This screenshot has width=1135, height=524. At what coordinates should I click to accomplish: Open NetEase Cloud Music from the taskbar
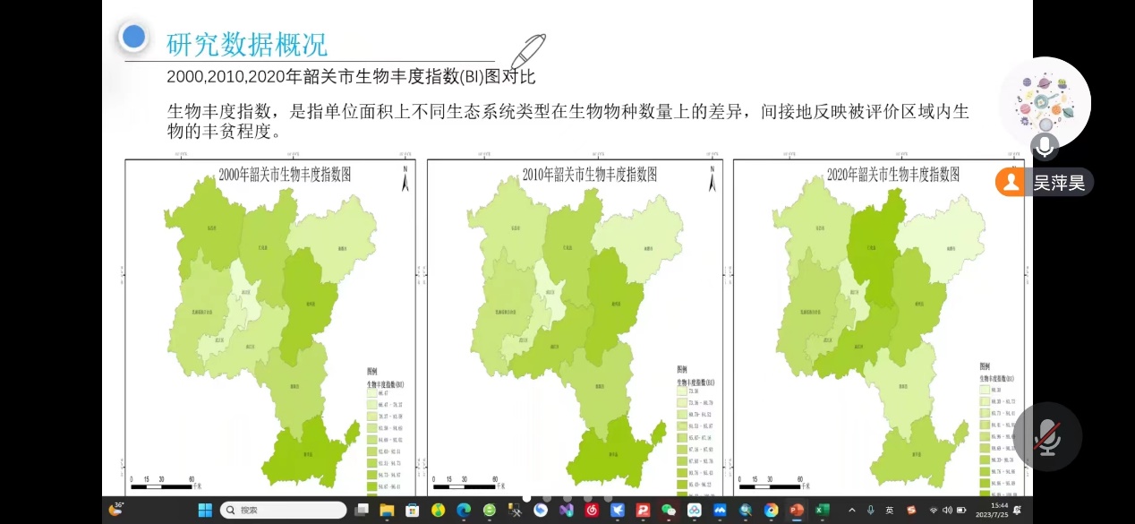(592, 510)
